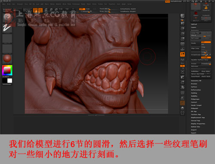Select the white secondary color swatch

(9, 81)
